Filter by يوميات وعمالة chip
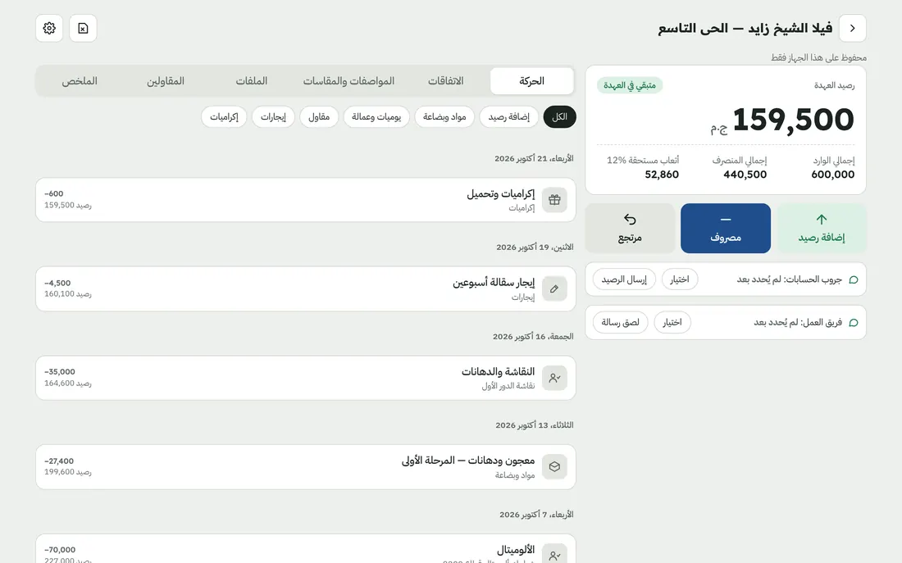Screen dimensions: 902x563 [376, 116]
